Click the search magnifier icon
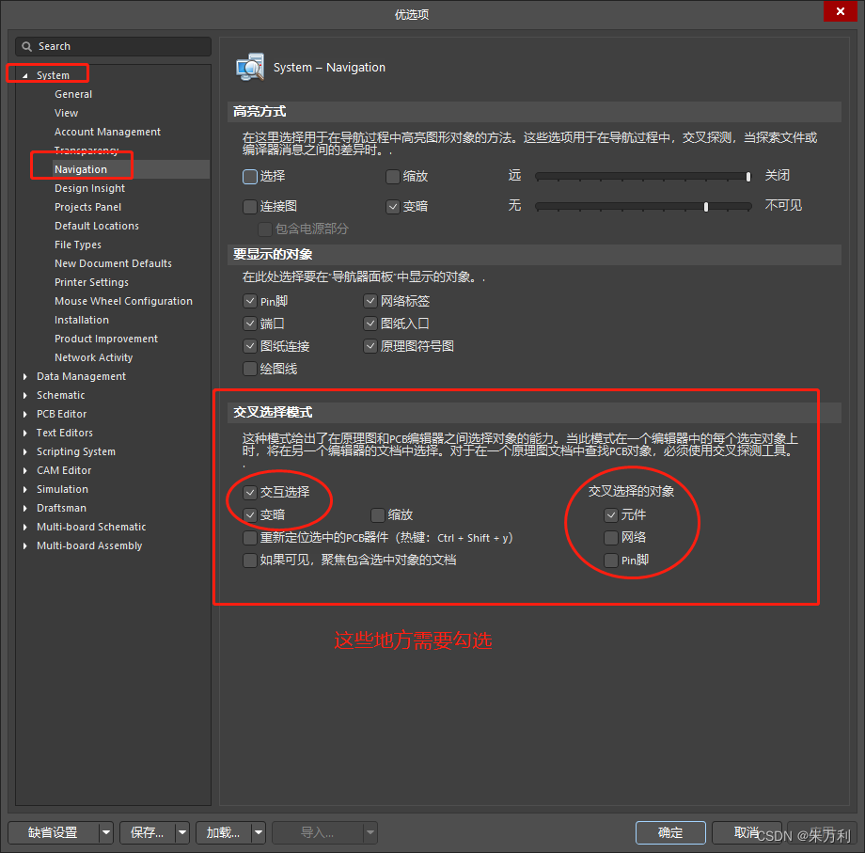The width and height of the screenshot is (865, 853). click(28, 45)
